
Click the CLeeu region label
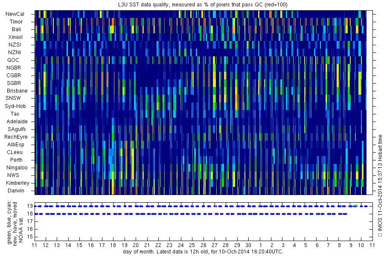click(15, 152)
